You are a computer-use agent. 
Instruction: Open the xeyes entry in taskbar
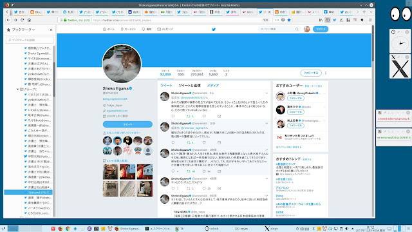[x=241, y=229]
